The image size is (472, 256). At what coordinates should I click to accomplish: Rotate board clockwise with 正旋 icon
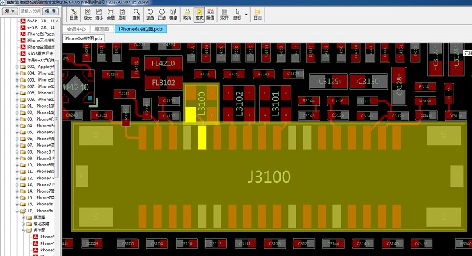pyautogui.click(x=162, y=14)
